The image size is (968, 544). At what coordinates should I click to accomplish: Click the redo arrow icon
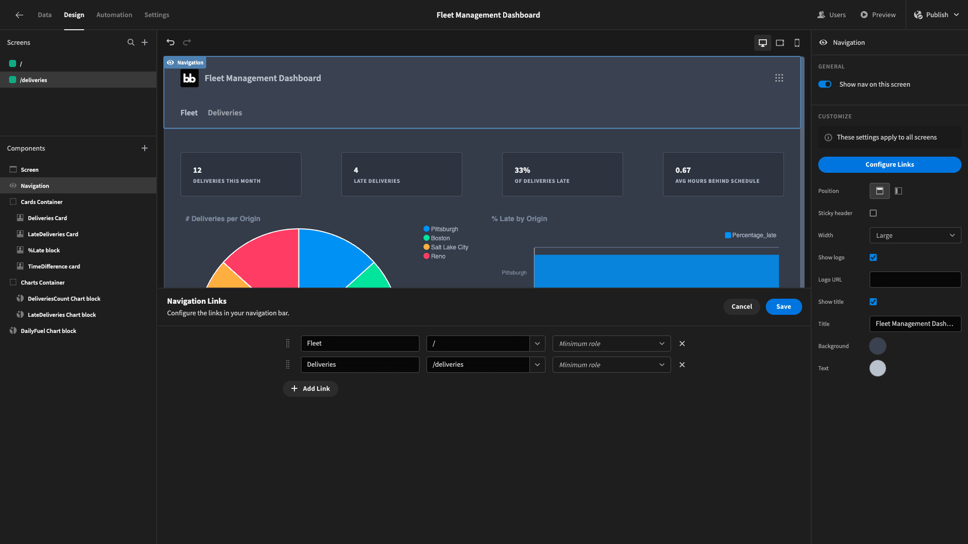(x=187, y=42)
